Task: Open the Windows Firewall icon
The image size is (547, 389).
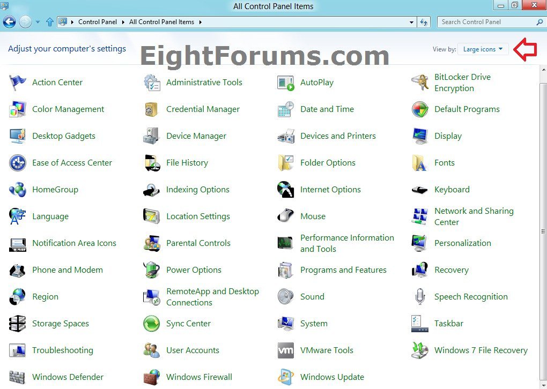Action: 152,377
